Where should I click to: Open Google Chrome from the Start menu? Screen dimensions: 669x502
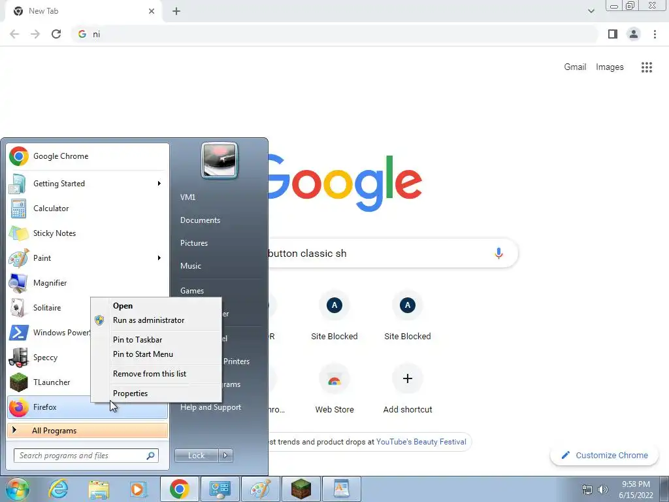88,156
